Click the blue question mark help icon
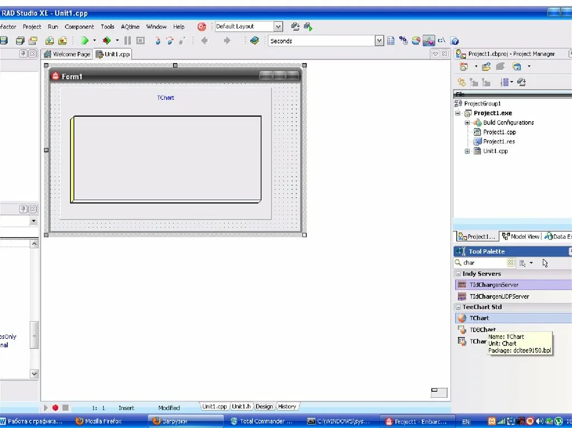Viewport: 572px width, 428px height. pyautogui.click(x=455, y=41)
